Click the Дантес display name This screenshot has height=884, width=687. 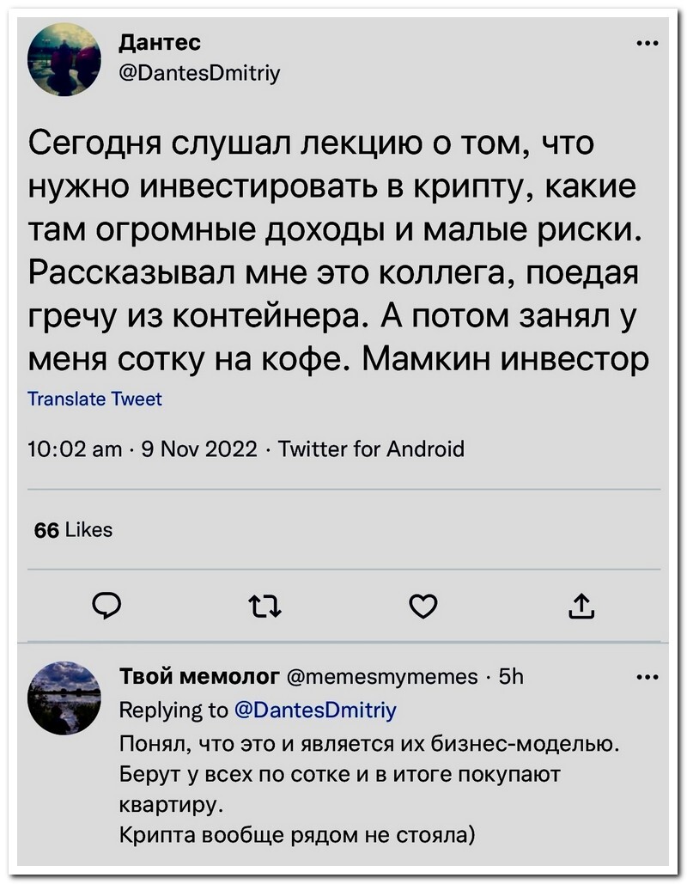pyautogui.click(x=160, y=42)
